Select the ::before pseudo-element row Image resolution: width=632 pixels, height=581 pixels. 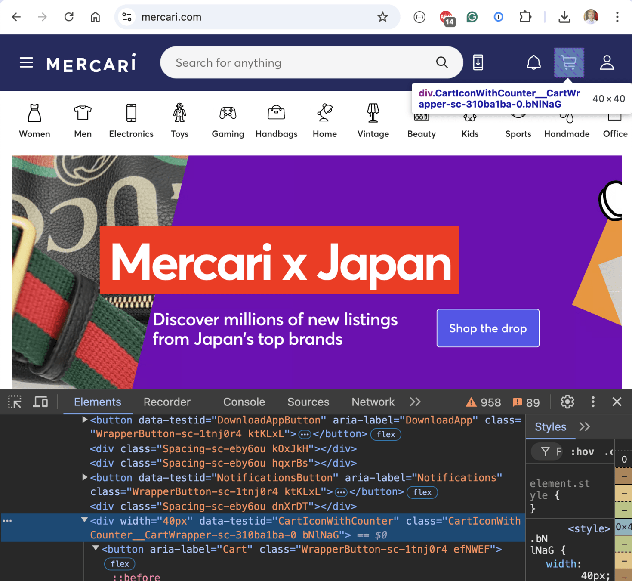click(136, 577)
